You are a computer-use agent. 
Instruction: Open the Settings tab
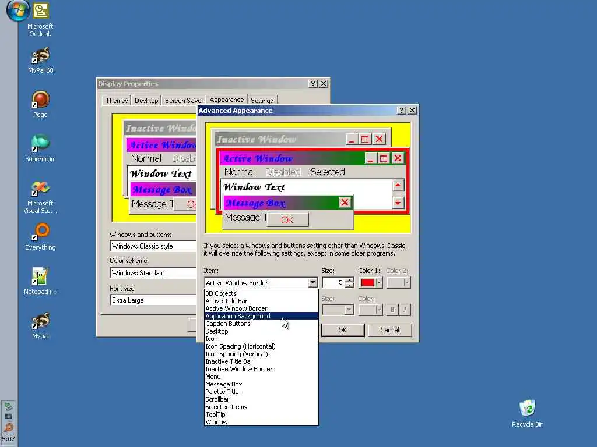(x=262, y=101)
